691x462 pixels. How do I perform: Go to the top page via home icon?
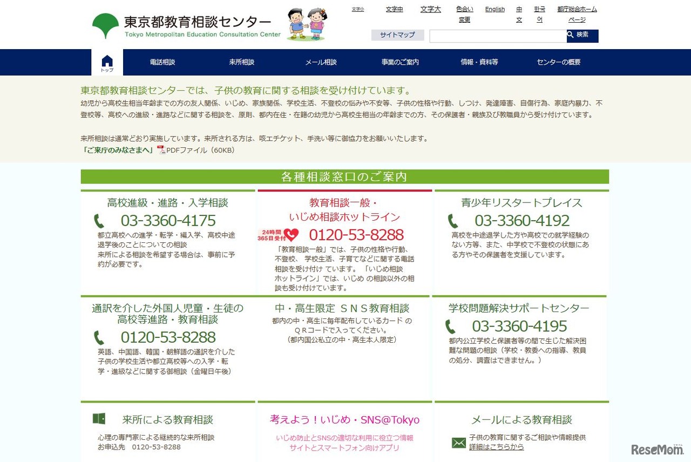point(107,63)
